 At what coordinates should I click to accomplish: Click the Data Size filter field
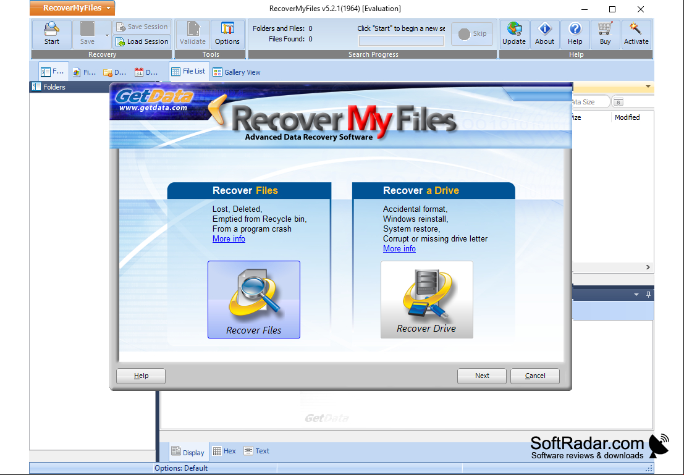pos(591,102)
